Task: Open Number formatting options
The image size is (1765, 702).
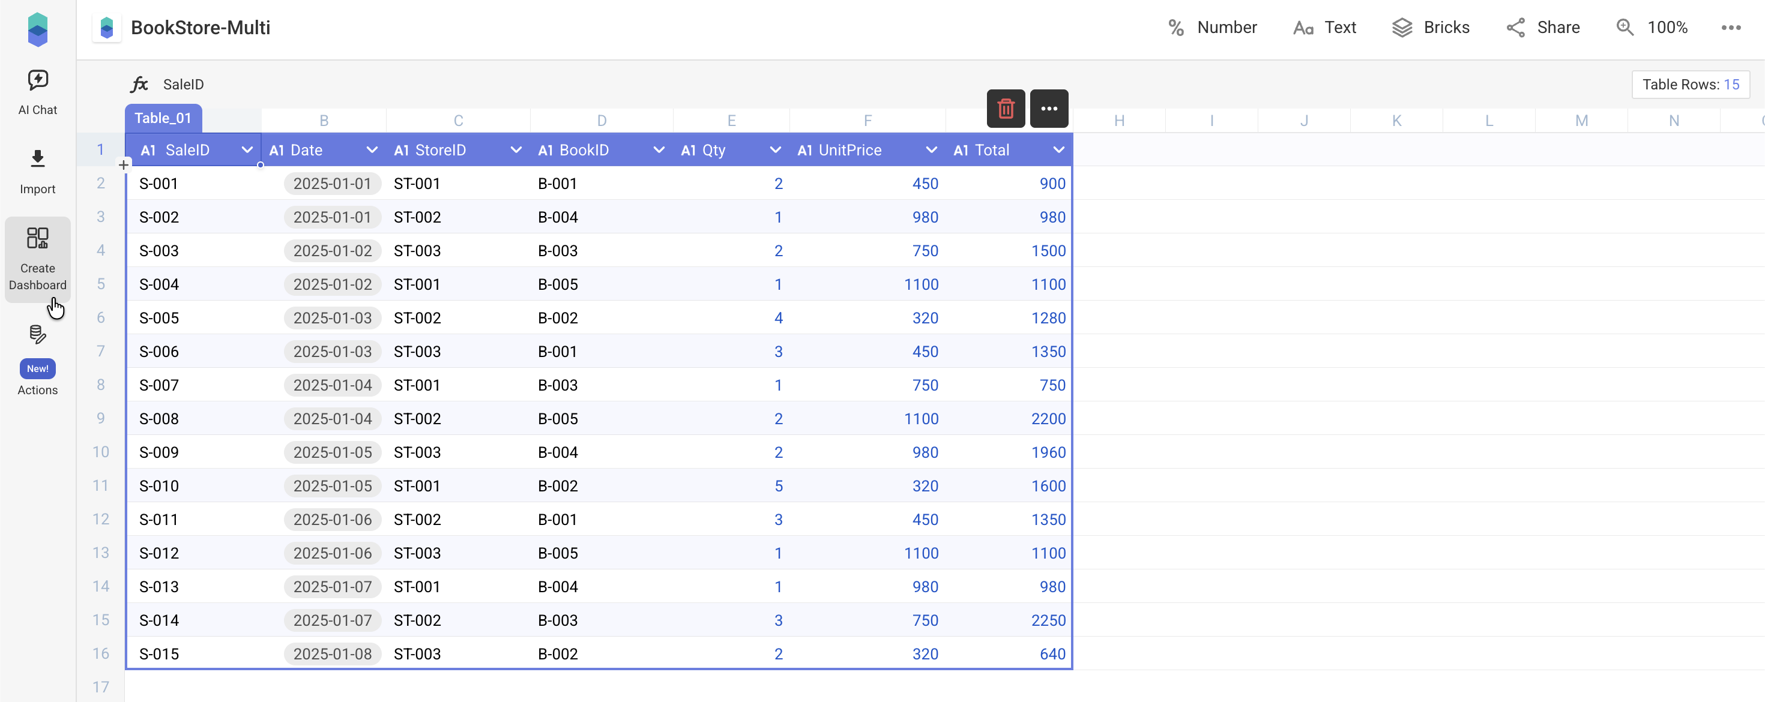Action: coord(1211,28)
